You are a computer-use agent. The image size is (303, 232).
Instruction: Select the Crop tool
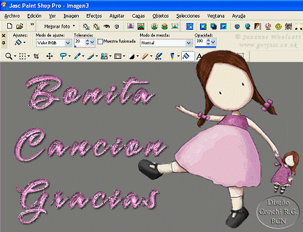coord(36,56)
